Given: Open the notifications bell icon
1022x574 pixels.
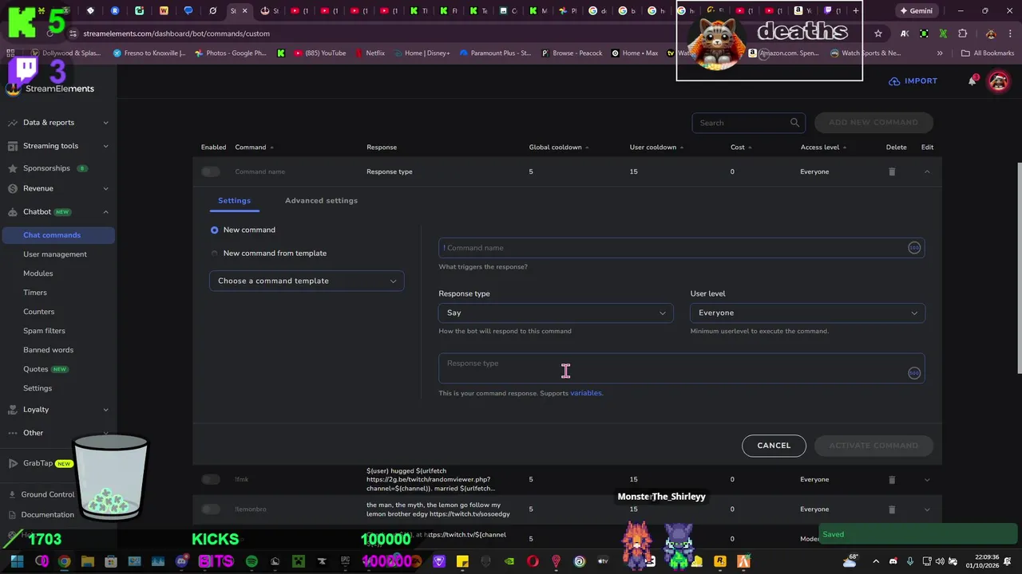Looking at the screenshot, I should 972,81.
